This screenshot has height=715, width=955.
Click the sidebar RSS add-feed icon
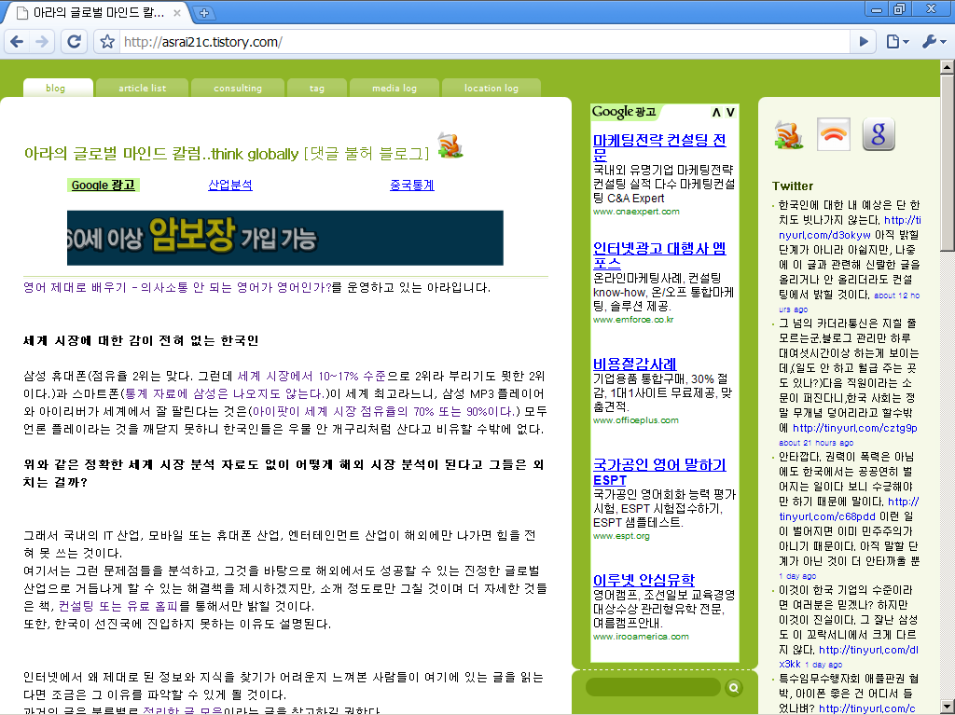[x=788, y=135]
